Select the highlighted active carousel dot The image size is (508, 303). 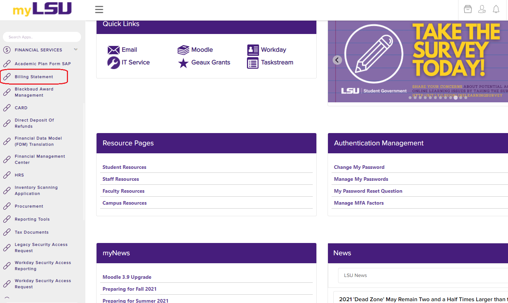point(456,98)
